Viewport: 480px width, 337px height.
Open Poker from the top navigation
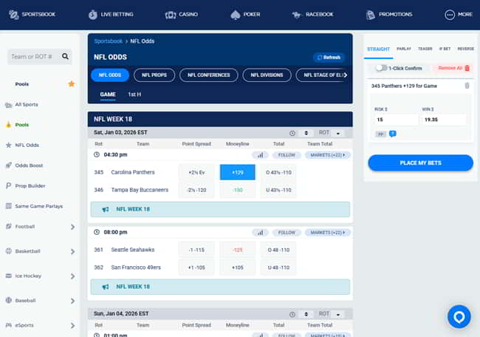tap(245, 14)
